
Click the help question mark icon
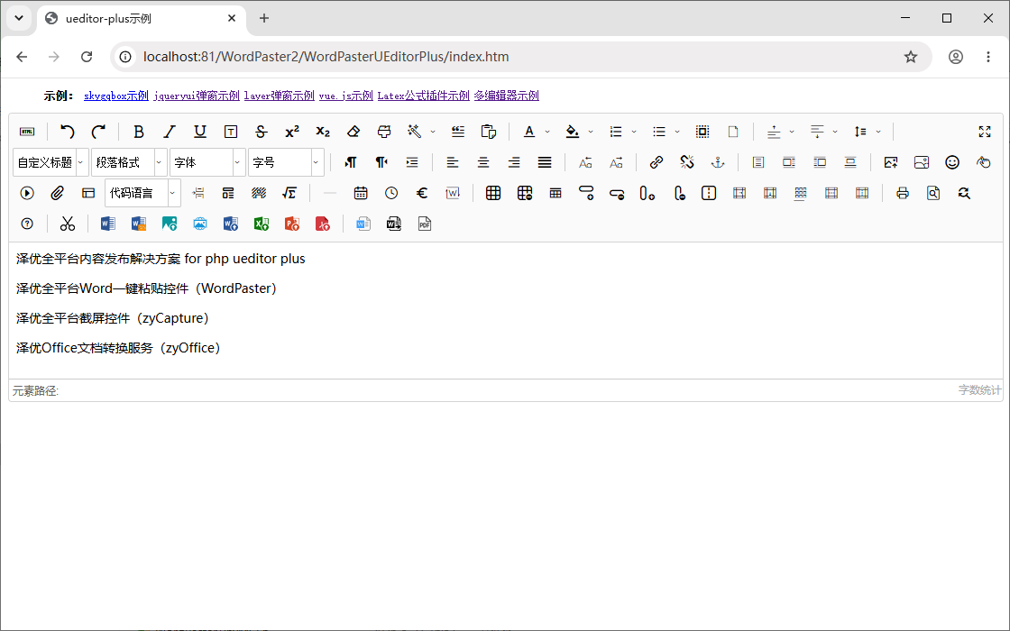point(27,224)
